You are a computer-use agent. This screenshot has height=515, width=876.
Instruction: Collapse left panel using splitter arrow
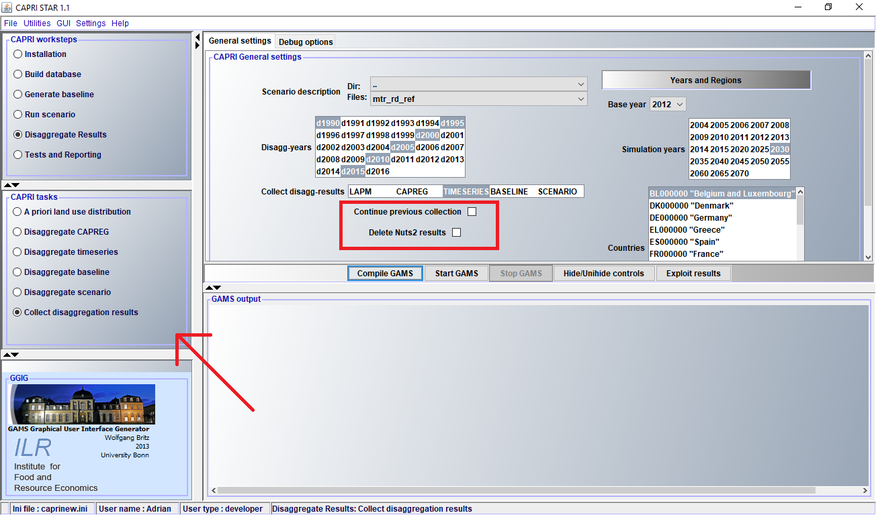198,38
